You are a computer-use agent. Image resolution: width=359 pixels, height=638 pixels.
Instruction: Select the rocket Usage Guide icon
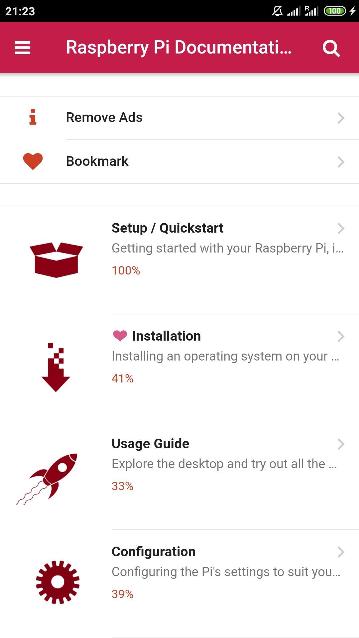tap(47, 479)
